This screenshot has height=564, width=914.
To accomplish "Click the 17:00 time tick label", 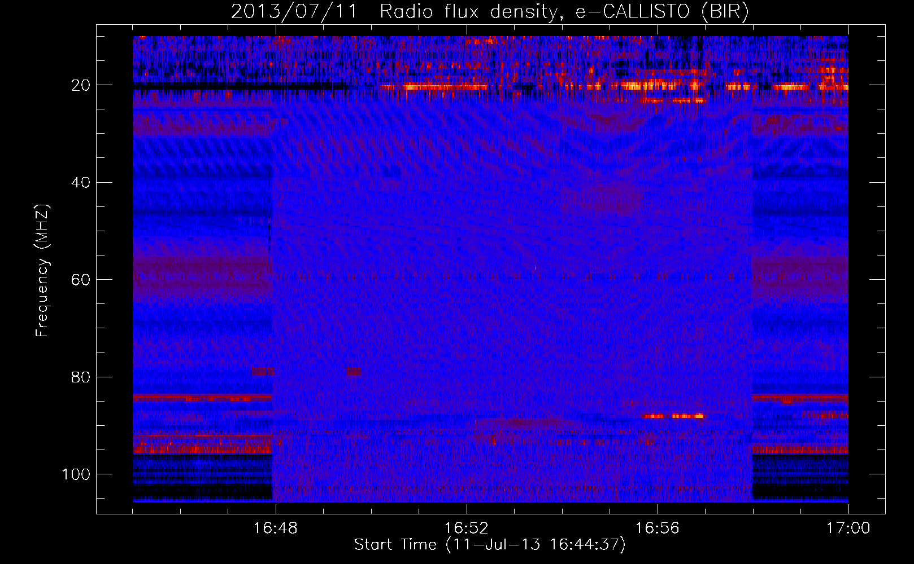I will click(848, 528).
